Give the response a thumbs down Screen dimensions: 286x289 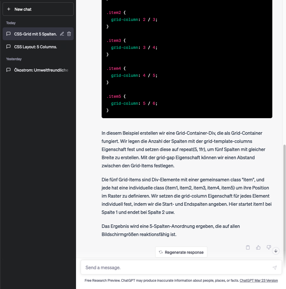269,247
